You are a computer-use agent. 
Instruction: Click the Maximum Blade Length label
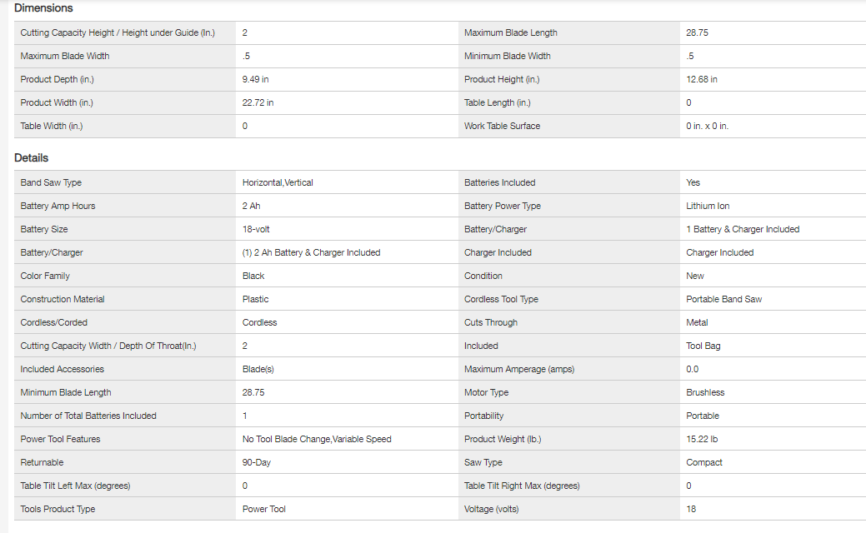[x=510, y=32]
